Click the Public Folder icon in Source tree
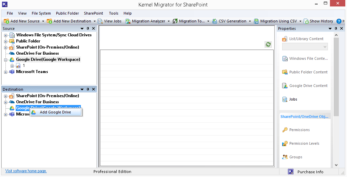Image resolution: width=347 pixels, height=177 pixels. (12, 41)
